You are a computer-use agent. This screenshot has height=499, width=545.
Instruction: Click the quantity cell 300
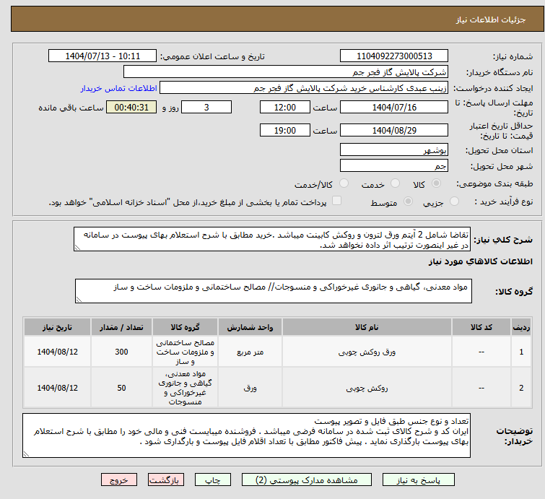(121, 352)
